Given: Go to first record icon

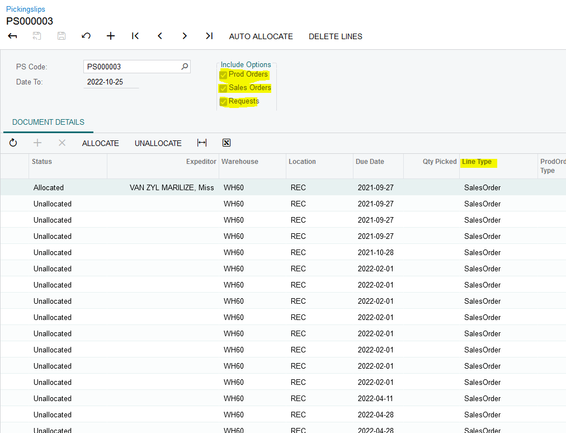Looking at the screenshot, I should pyautogui.click(x=135, y=36).
